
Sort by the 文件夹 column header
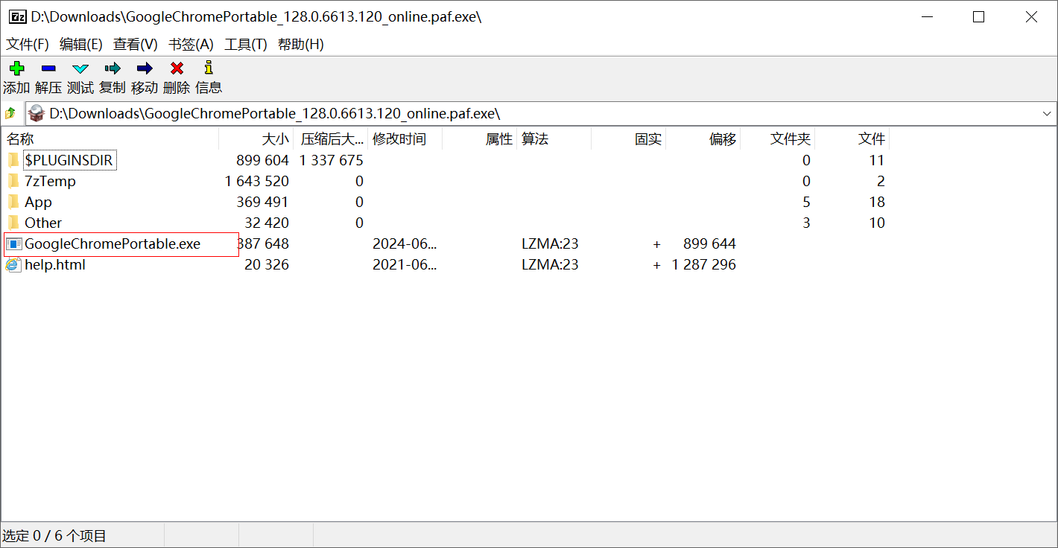pos(777,139)
